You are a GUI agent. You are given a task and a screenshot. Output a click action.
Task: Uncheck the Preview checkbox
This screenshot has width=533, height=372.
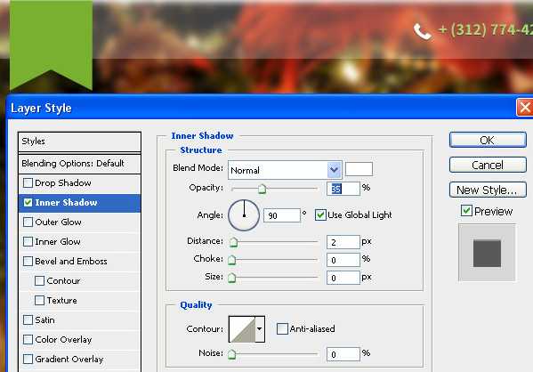point(466,211)
